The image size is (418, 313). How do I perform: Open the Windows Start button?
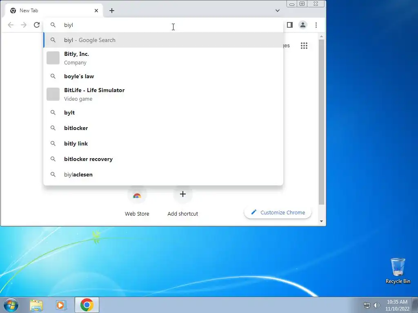tap(11, 305)
